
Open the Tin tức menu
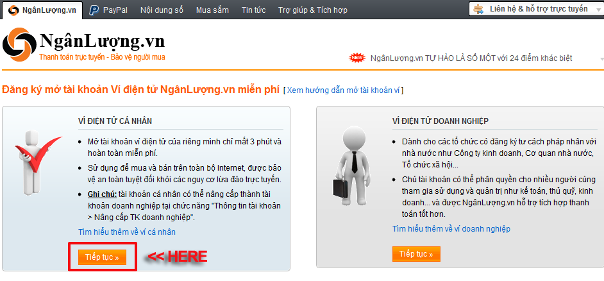pos(253,10)
